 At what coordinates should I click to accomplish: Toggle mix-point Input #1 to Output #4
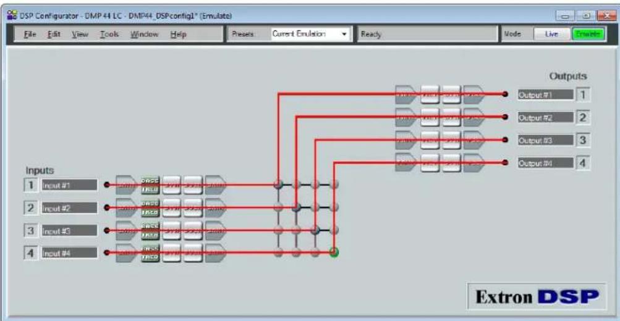coord(334,184)
